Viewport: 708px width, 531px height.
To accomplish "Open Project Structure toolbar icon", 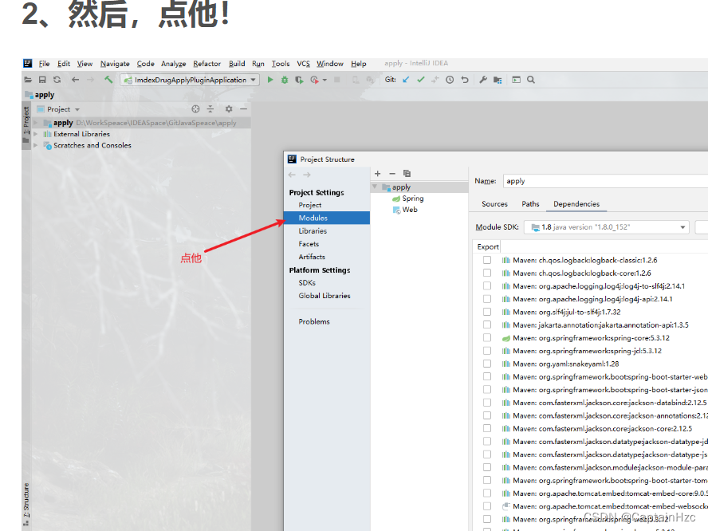I will coord(498,80).
